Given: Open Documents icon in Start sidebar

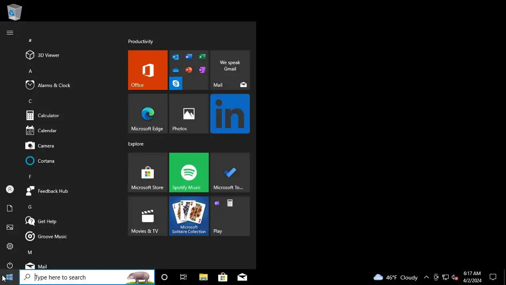Looking at the screenshot, I should pos(10,208).
